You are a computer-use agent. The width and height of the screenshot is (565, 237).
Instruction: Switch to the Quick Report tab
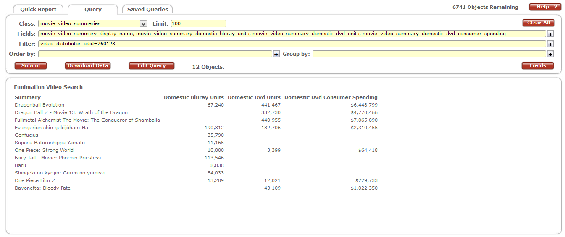click(38, 9)
